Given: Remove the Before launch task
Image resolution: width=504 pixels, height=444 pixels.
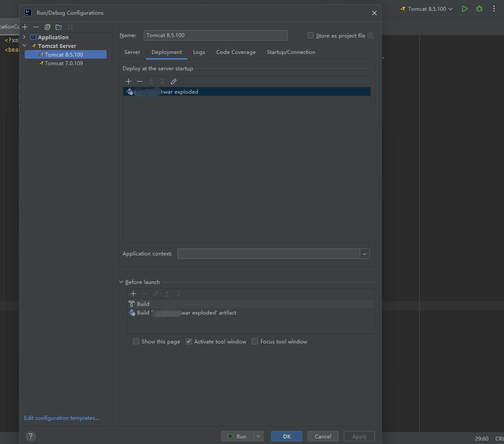Looking at the screenshot, I should pyautogui.click(x=145, y=294).
